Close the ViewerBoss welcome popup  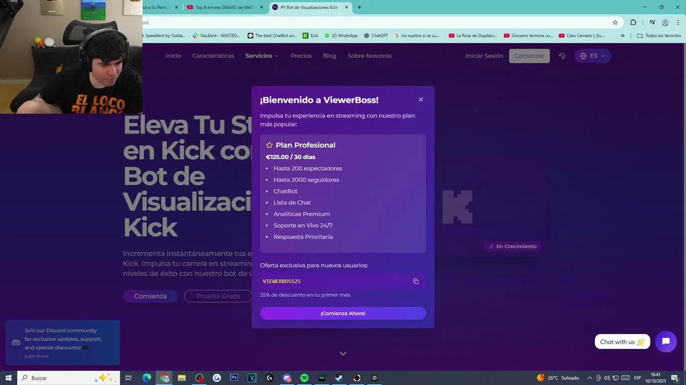[421, 99]
